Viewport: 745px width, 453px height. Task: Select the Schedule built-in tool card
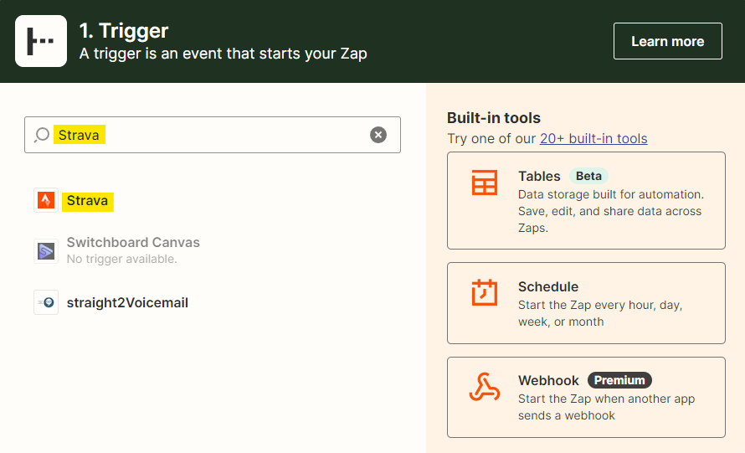tap(586, 303)
